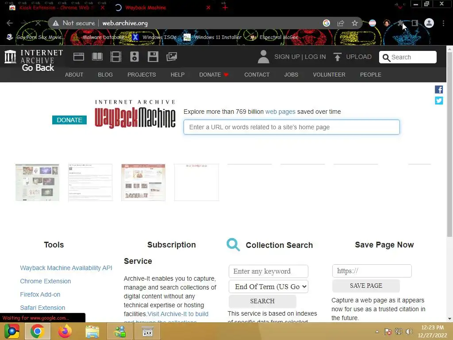Image resolution: width=453 pixels, height=340 pixels.
Task: Open the PROJECTS menu item
Action: tap(142, 74)
